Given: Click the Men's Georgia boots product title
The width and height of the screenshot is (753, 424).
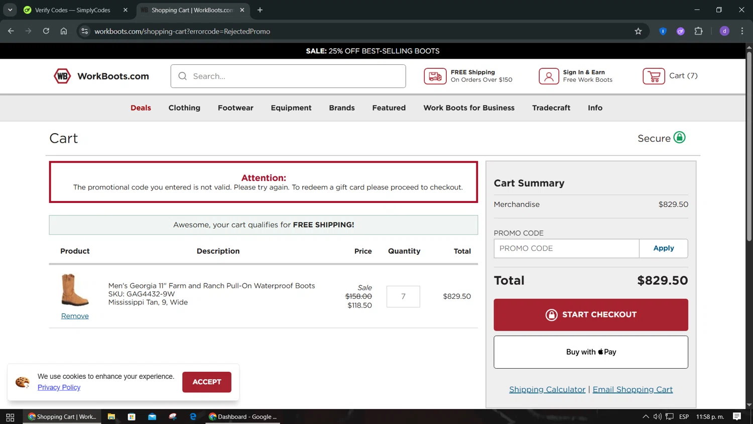Looking at the screenshot, I should [211, 285].
